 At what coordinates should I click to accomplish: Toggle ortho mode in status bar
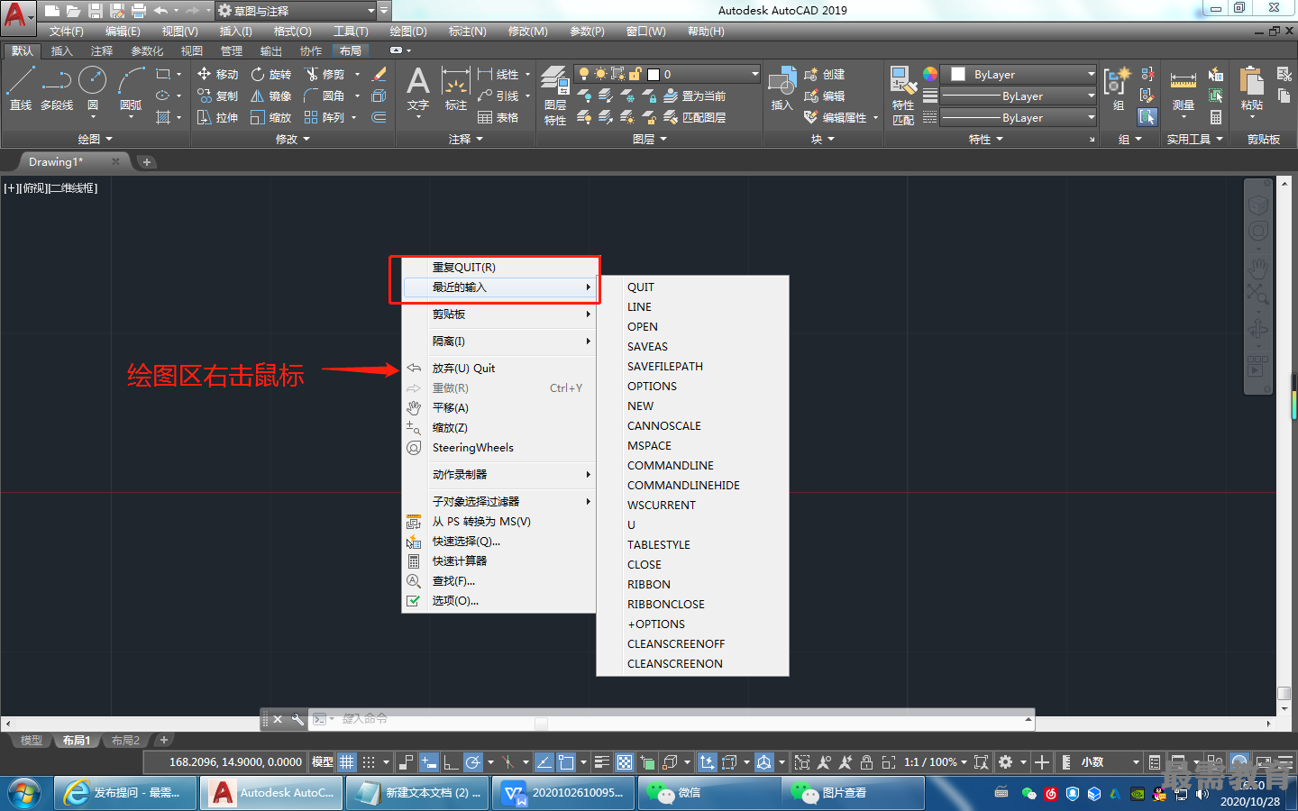451,762
